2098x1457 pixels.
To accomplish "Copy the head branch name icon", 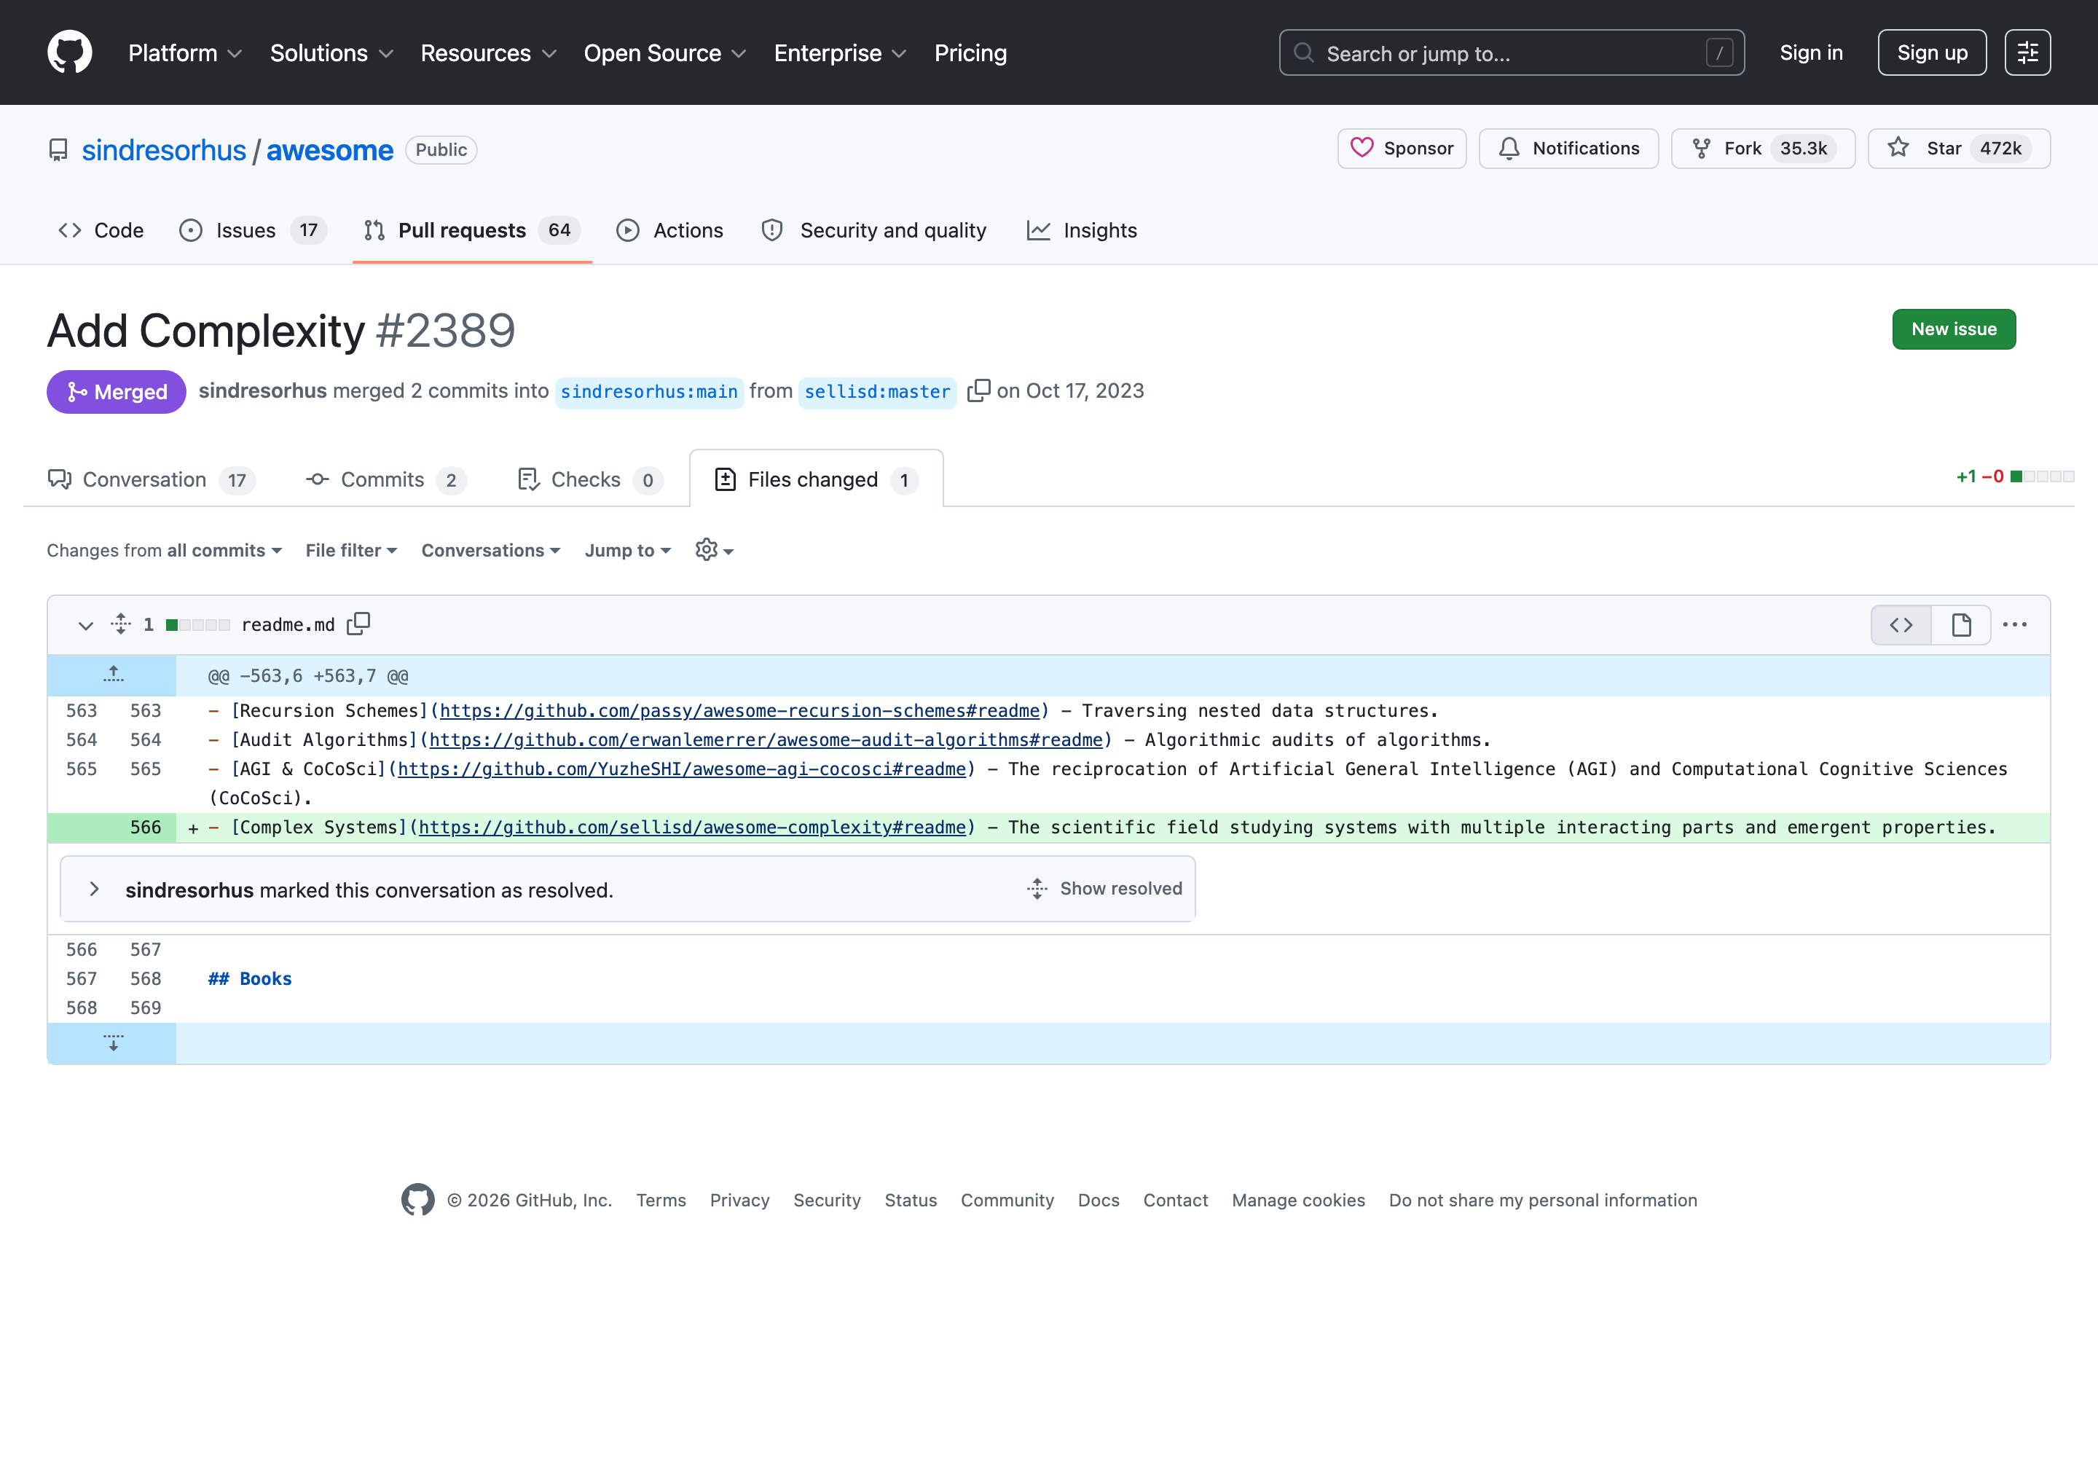I will pos(978,390).
